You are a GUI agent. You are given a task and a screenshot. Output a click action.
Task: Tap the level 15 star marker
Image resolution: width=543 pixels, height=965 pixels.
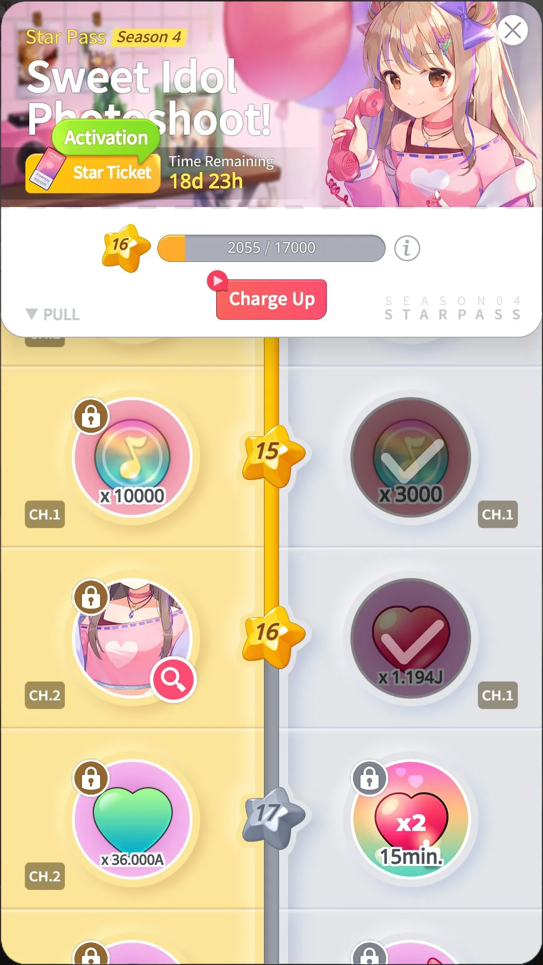(x=272, y=455)
